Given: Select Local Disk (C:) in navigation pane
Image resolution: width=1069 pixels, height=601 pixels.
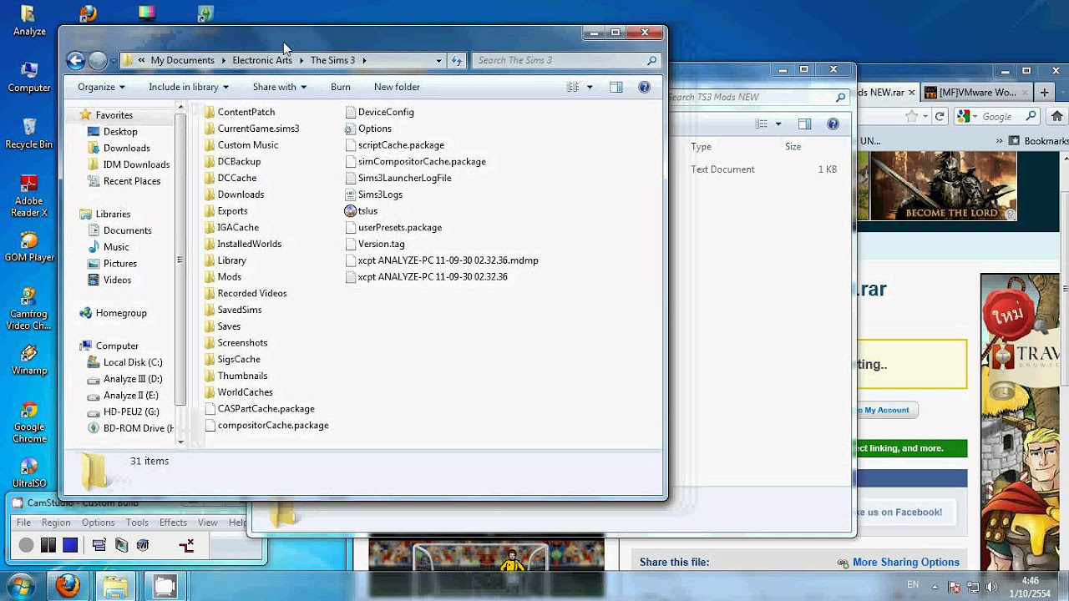Looking at the screenshot, I should [x=125, y=362].
